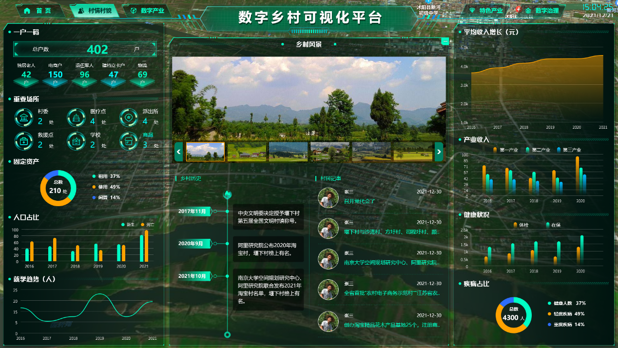Select the 数字治理 tab
Viewport: 618px width, 348px height.
541,11
